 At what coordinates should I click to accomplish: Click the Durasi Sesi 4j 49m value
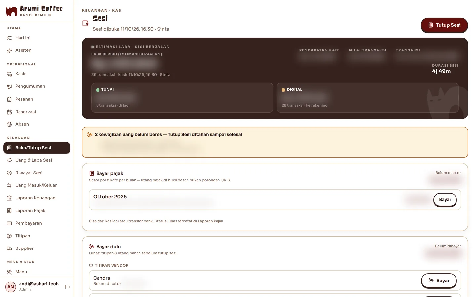pyautogui.click(x=441, y=71)
